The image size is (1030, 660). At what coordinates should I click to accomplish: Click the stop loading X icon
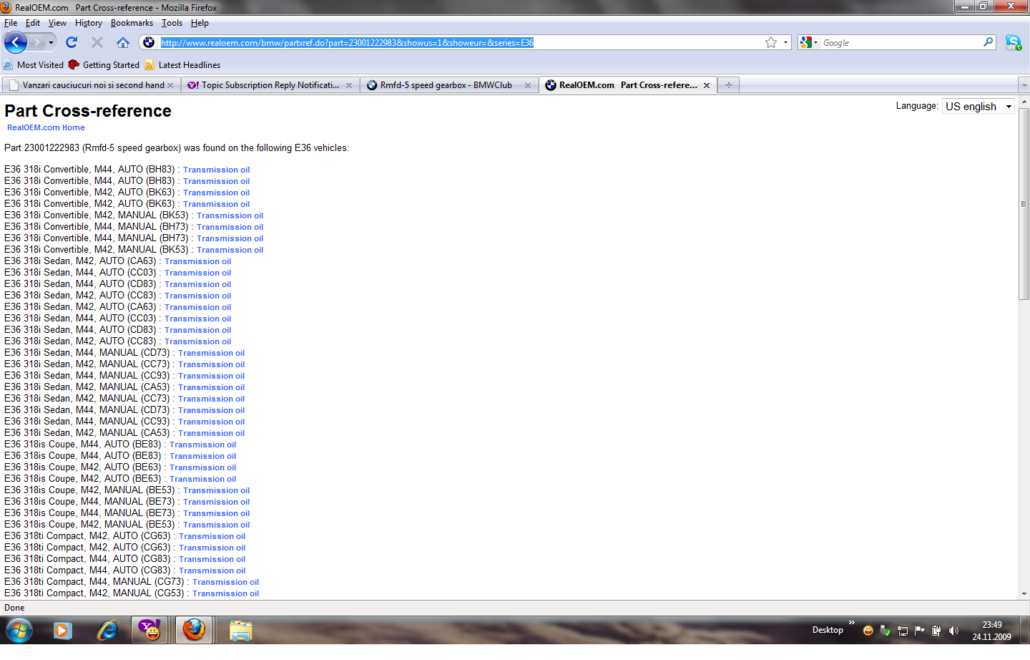97,43
